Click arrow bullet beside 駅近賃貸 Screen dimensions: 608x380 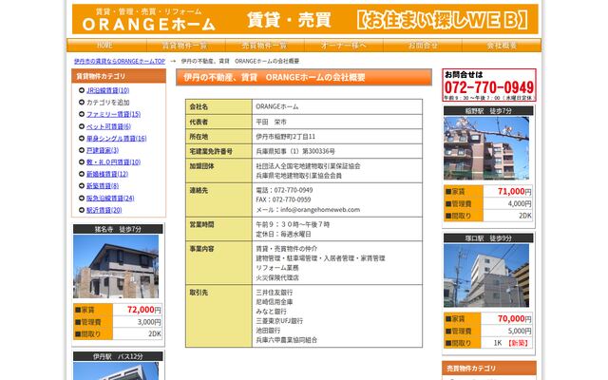(x=82, y=210)
